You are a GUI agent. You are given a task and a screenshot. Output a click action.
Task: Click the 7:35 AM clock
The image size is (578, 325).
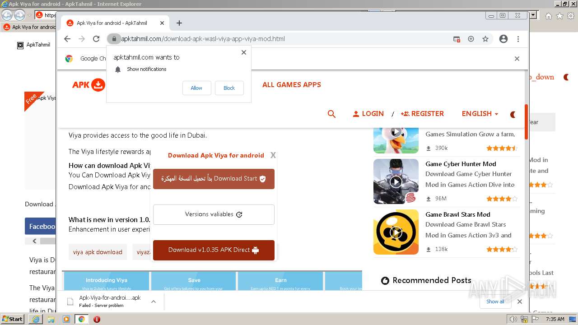pos(555,319)
